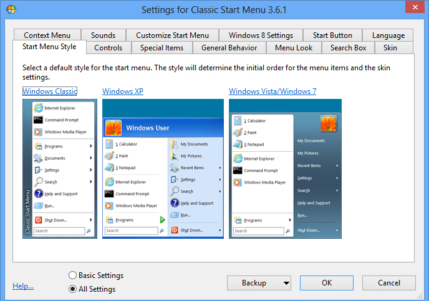Click Settings icon in Classic preview

point(38,170)
